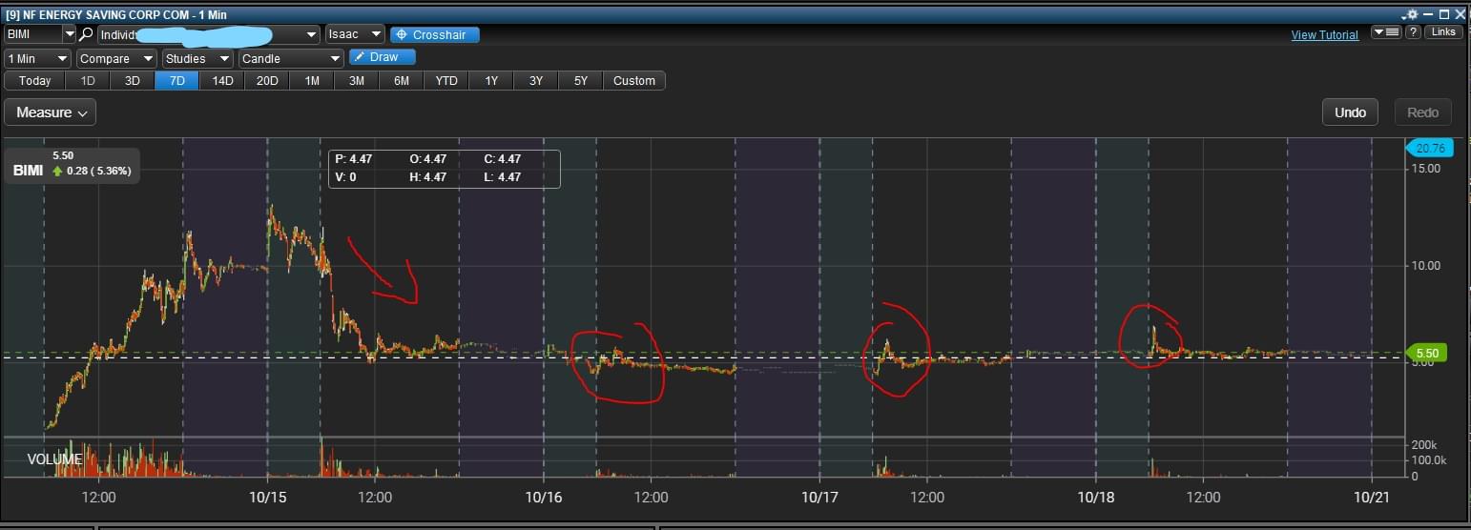Select the 3Y range tab
The width and height of the screenshot is (1471, 530).
[536, 81]
